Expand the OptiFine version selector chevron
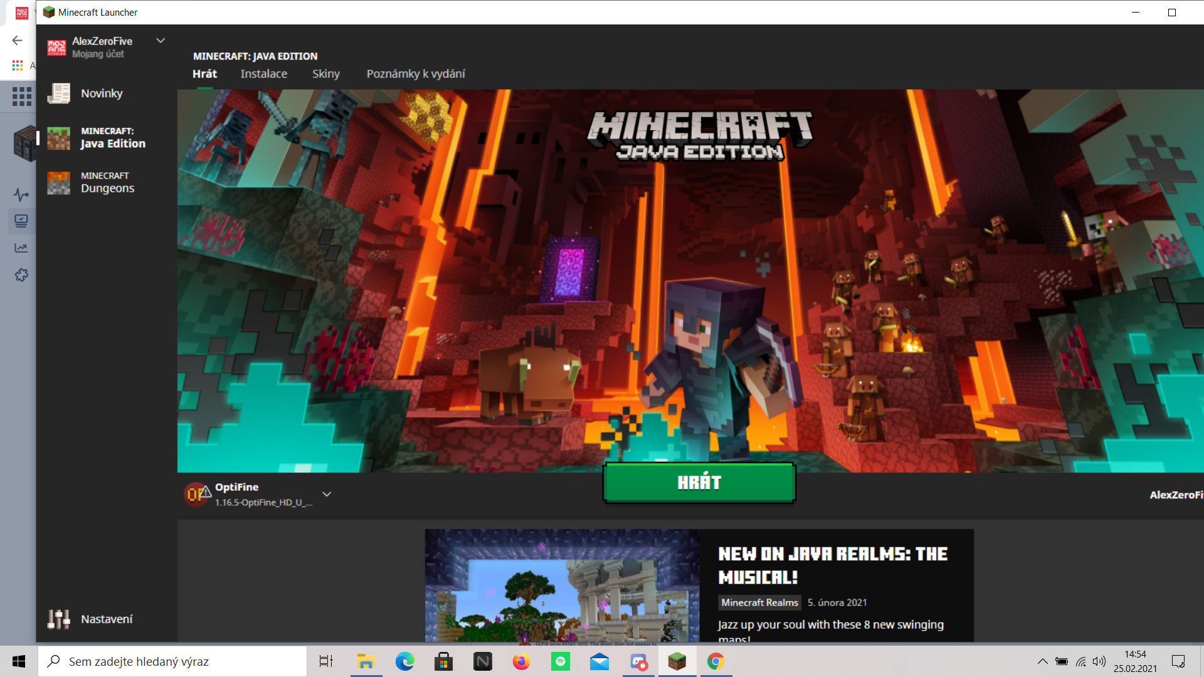The height and width of the screenshot is (677, 1204). 327,495
